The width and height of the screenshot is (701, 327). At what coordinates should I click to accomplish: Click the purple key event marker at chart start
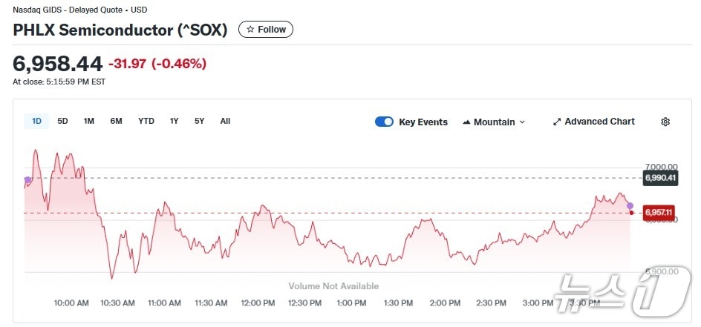tap(28, 180)
